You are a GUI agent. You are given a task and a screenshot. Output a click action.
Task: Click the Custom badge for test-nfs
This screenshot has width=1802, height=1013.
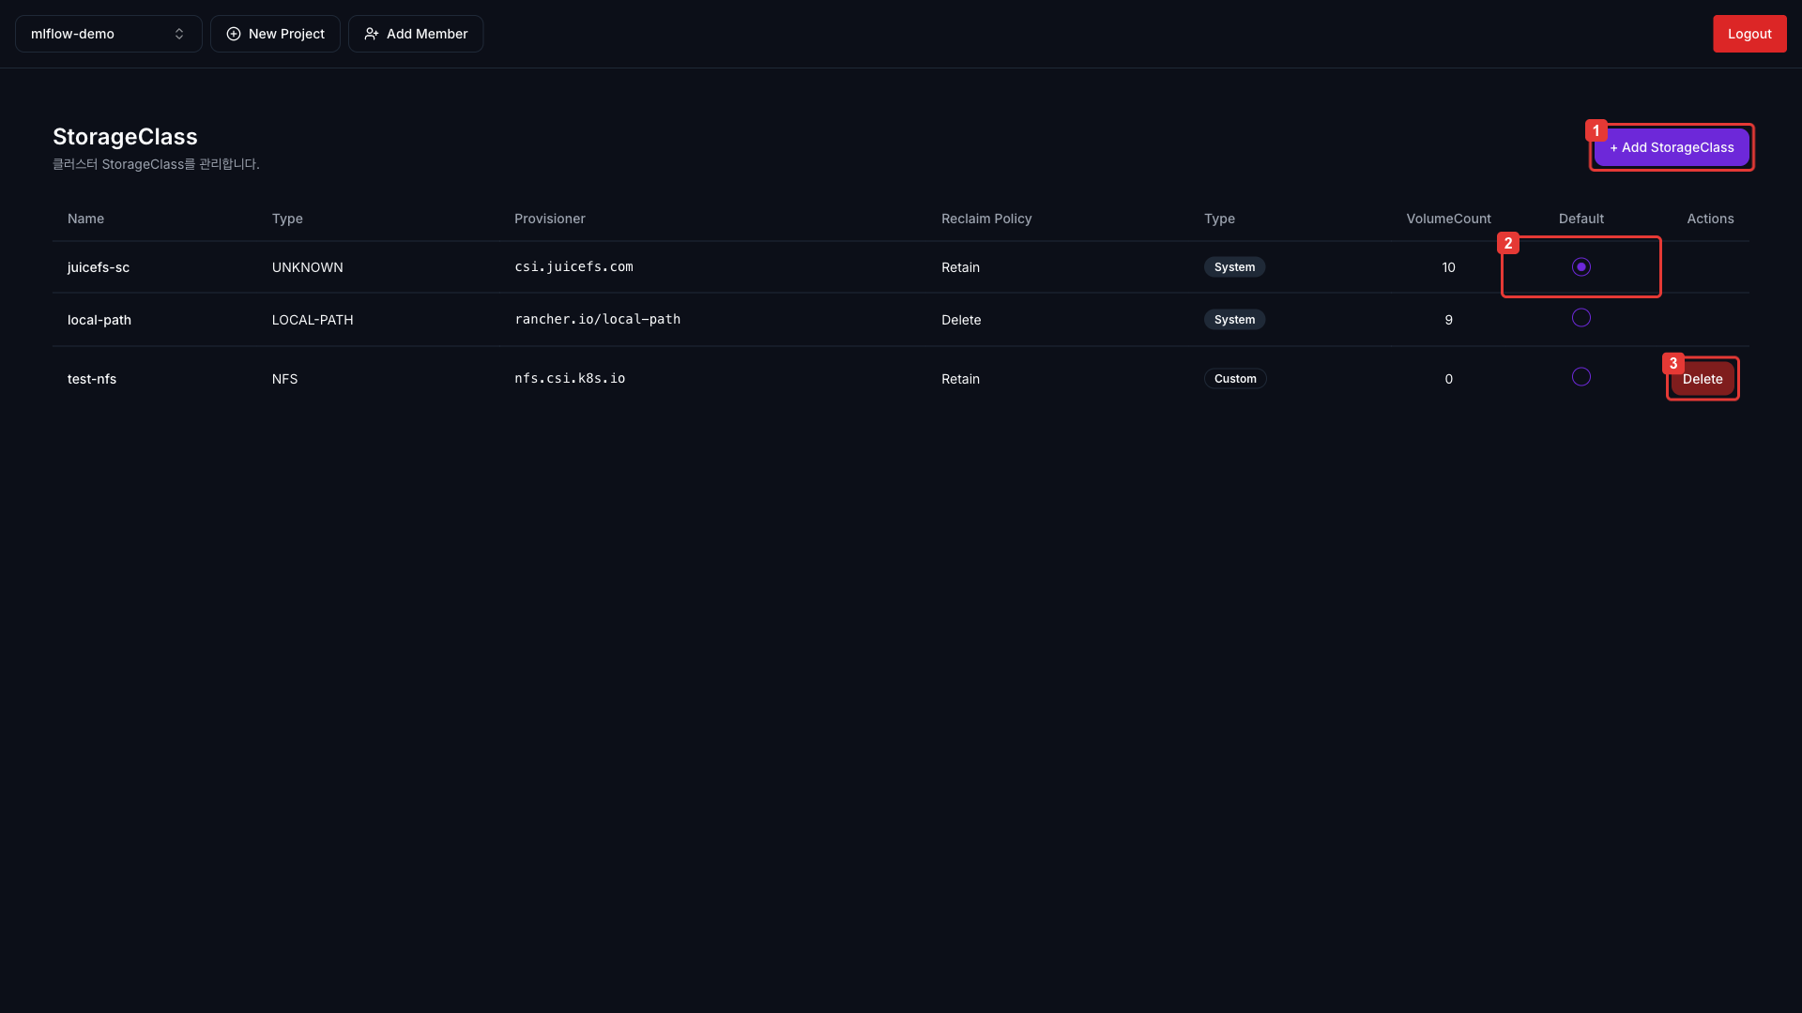point(1234,379)
